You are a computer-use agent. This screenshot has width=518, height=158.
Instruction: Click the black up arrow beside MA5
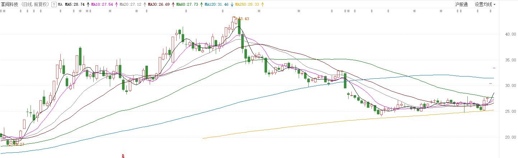point(88,5)
